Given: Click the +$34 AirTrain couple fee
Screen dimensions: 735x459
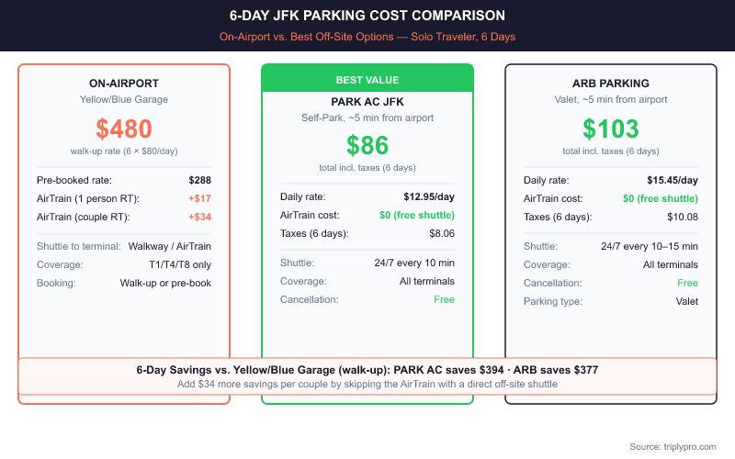Looking at the screenshot, I should [x=199, y=217].
